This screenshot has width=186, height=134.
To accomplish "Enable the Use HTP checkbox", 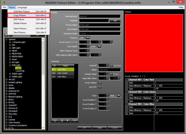I will click(100, 87).
